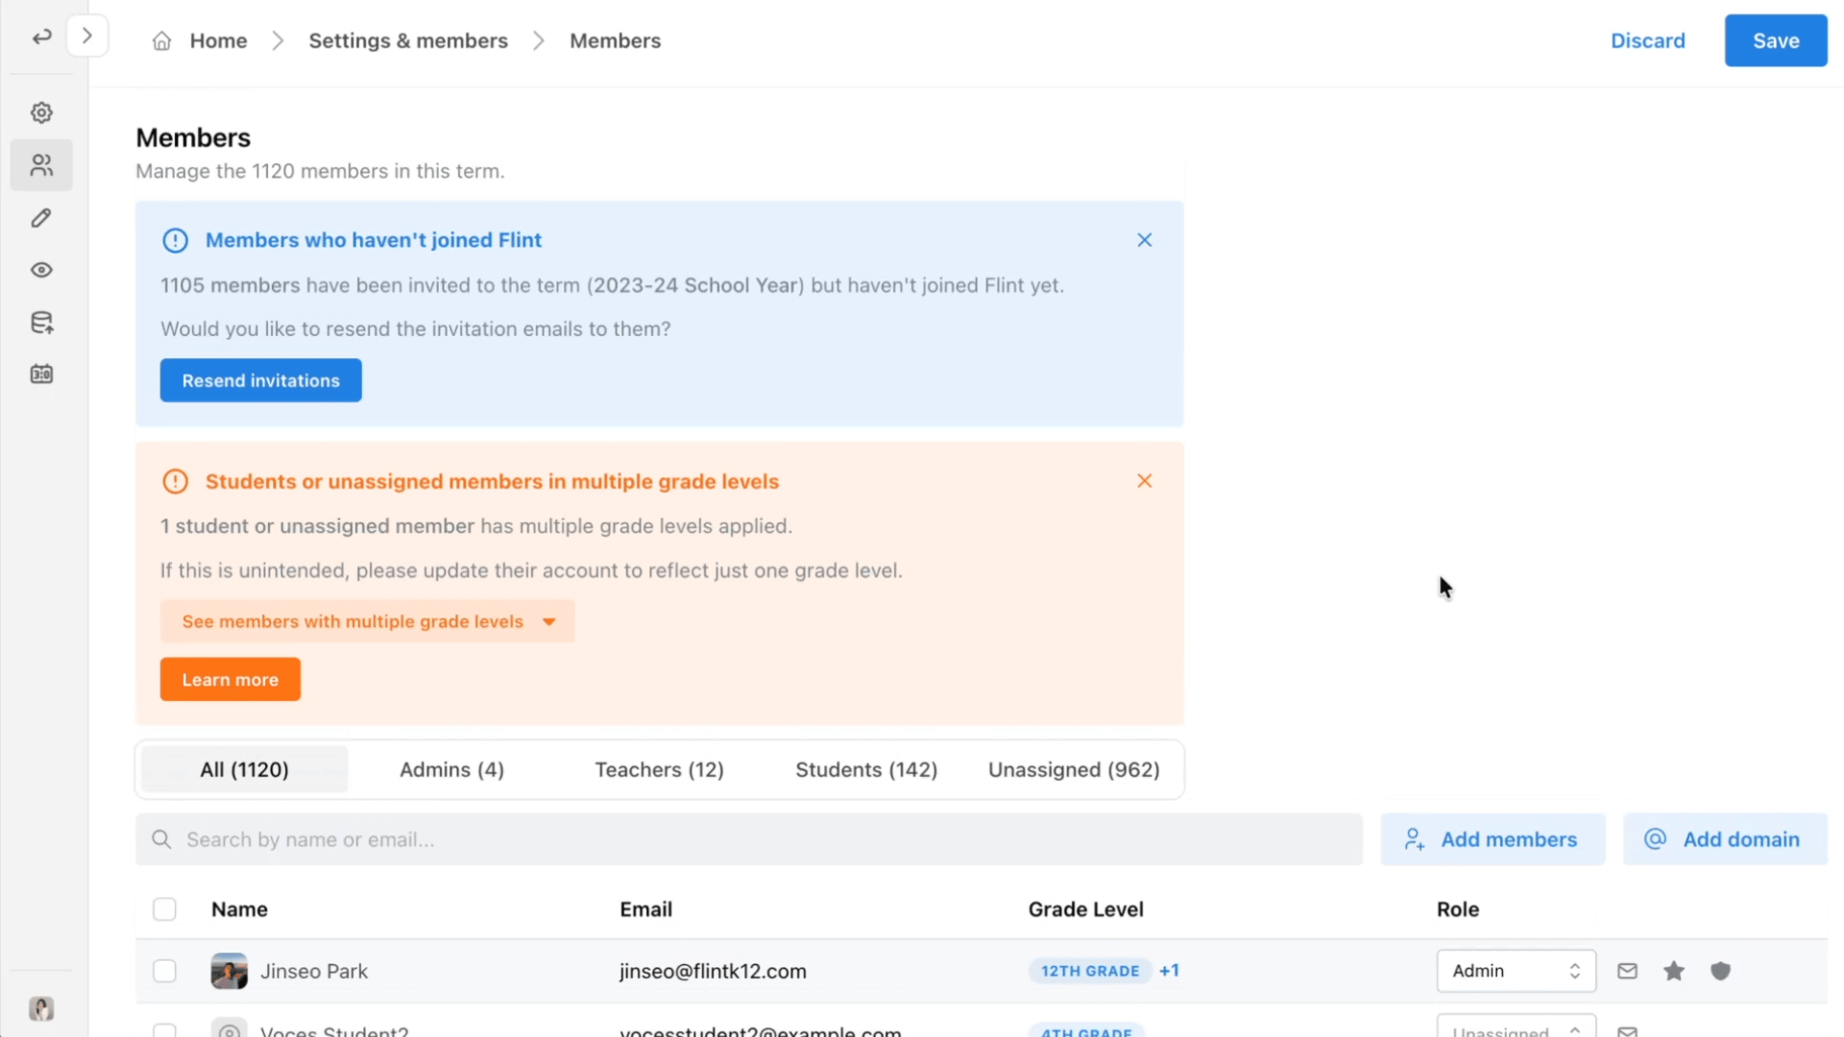Expand the sidebar with the chevron arrow
This screenshot has height=1037, width=1844.
pyautogui.click(x=87, y=36)
